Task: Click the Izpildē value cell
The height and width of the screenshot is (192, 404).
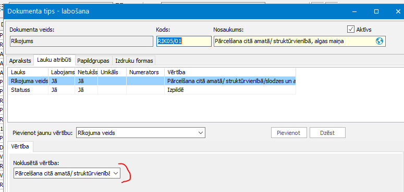Action: point(230,90)
